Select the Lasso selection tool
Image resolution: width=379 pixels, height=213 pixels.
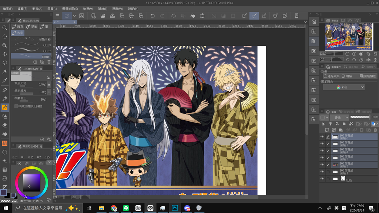point(4,63)
